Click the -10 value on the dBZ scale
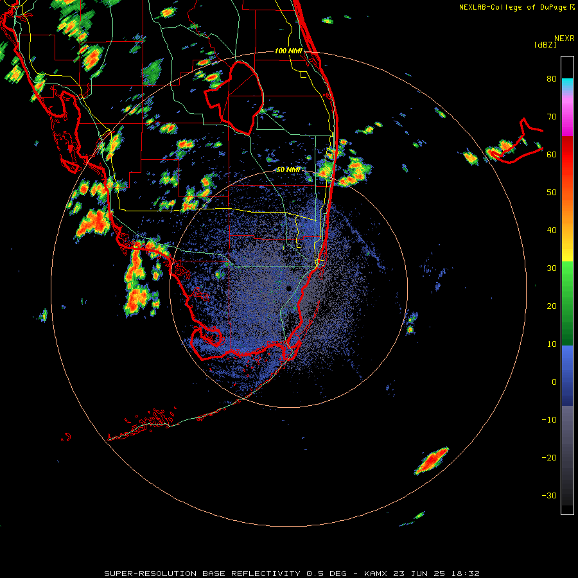 click(x=549, y=420)
